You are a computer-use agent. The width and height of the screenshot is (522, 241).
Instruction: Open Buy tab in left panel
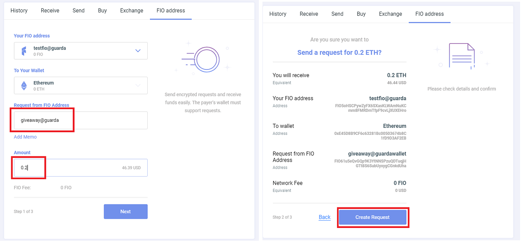pyautogui.click(x=103, y=10)
